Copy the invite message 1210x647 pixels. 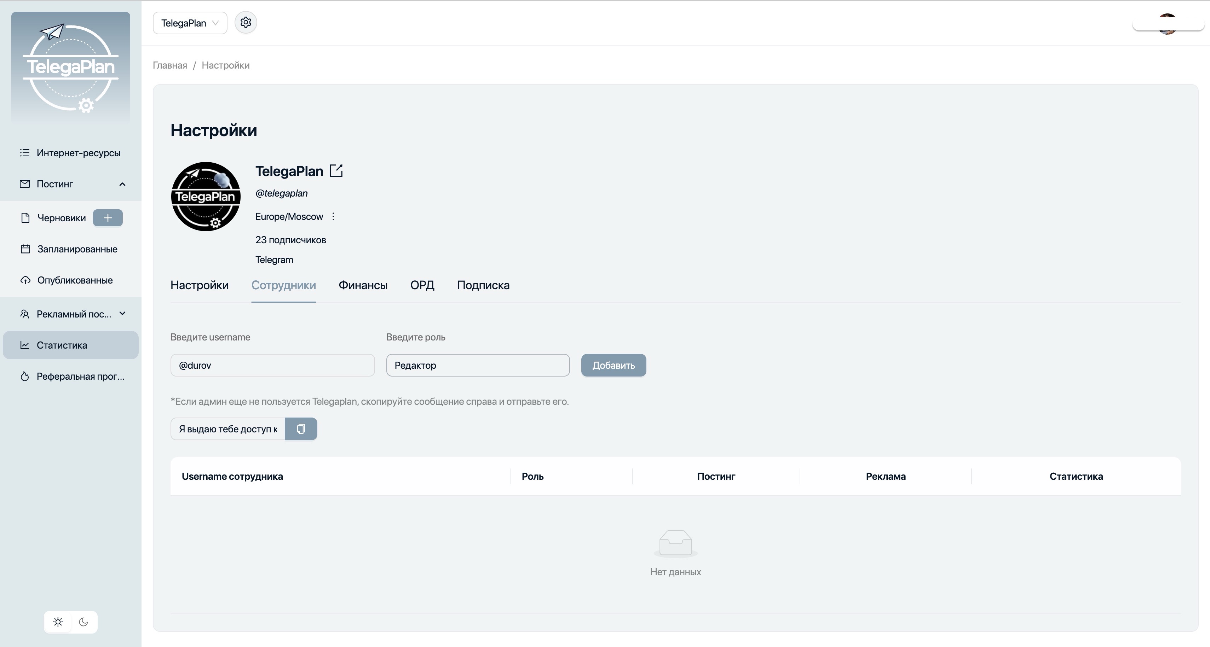point(301,429)
